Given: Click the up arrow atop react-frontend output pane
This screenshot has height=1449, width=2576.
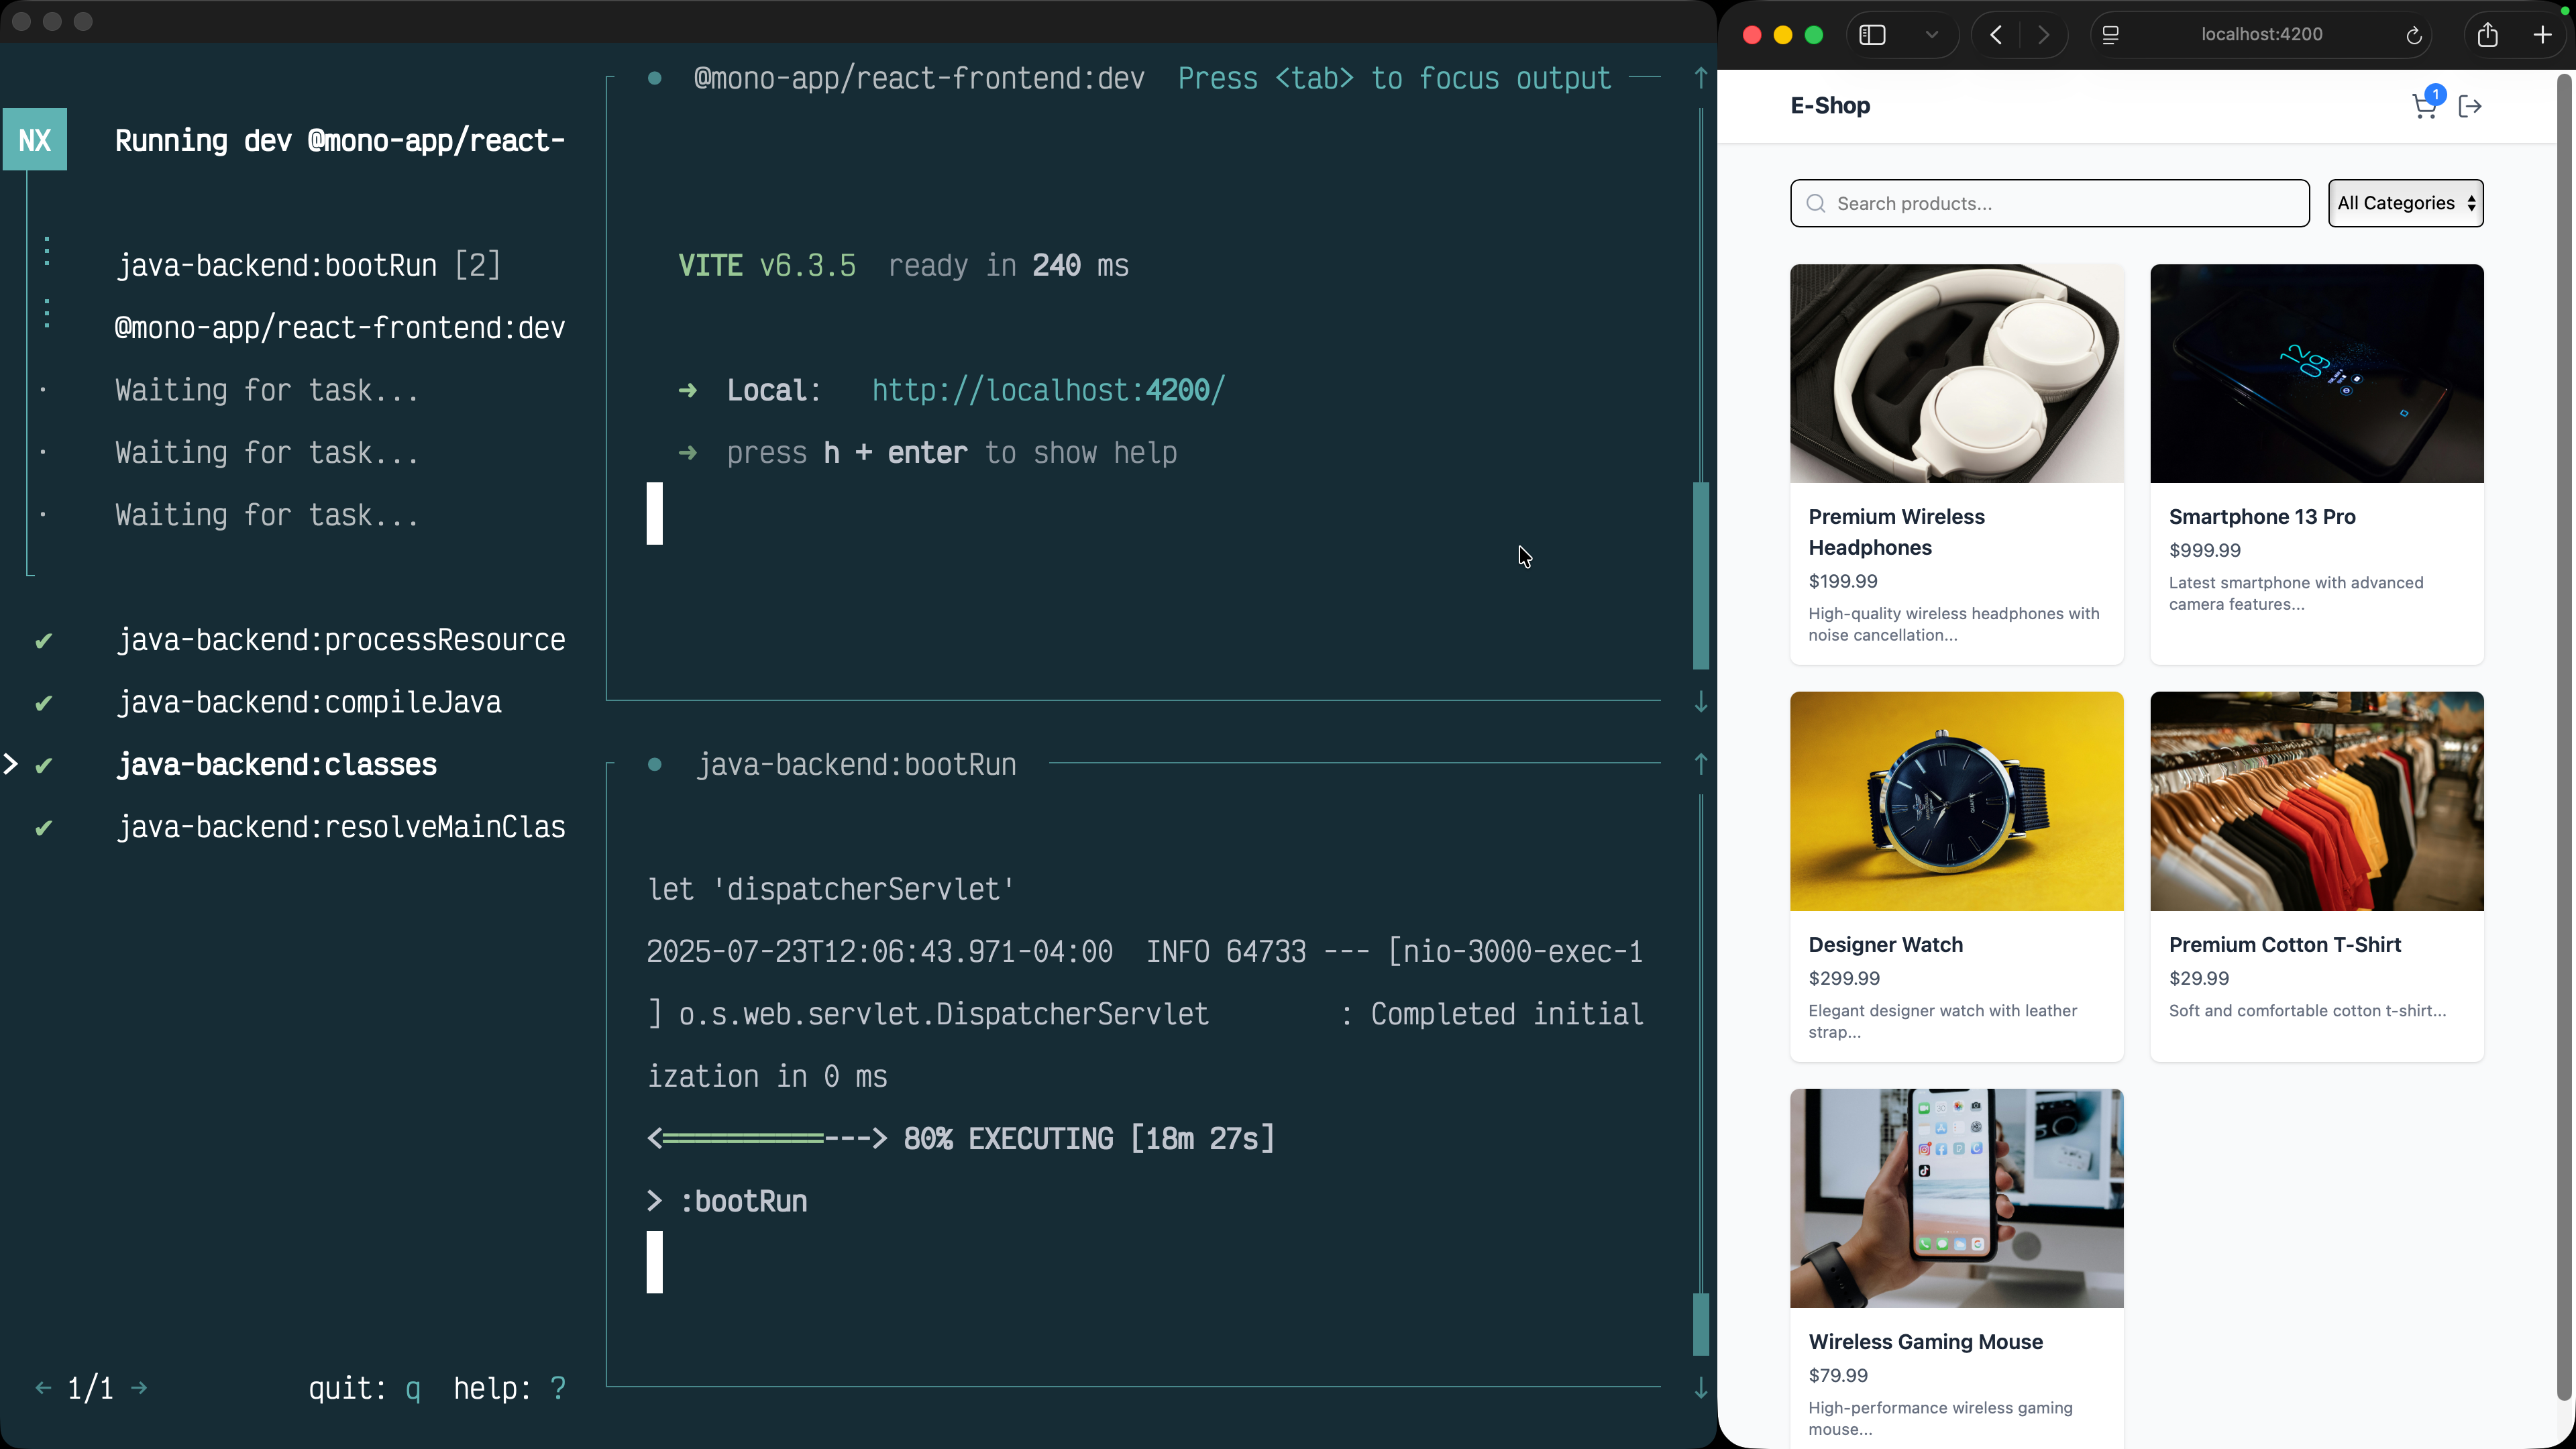Looking at the screenshot, I should click(x=1700, y=78).
